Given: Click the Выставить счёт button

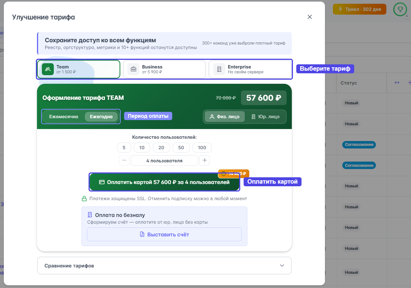Looking at the screenshot, I should click(164, 235).
